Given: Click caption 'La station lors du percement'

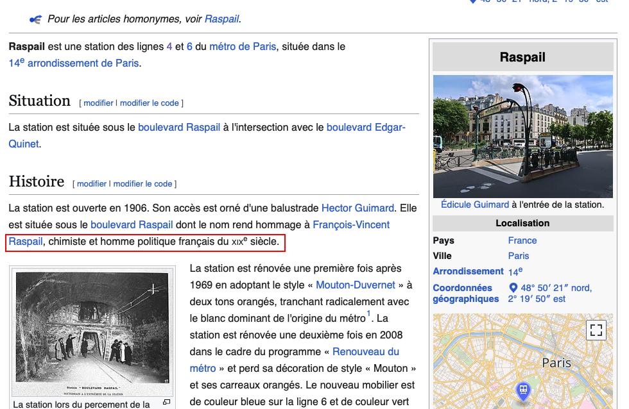Looking at the screenshot, I should pos(82,405).
